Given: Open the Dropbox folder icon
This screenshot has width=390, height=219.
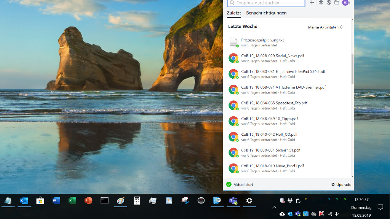Looking at the screenshot, I should pos(337,3).
